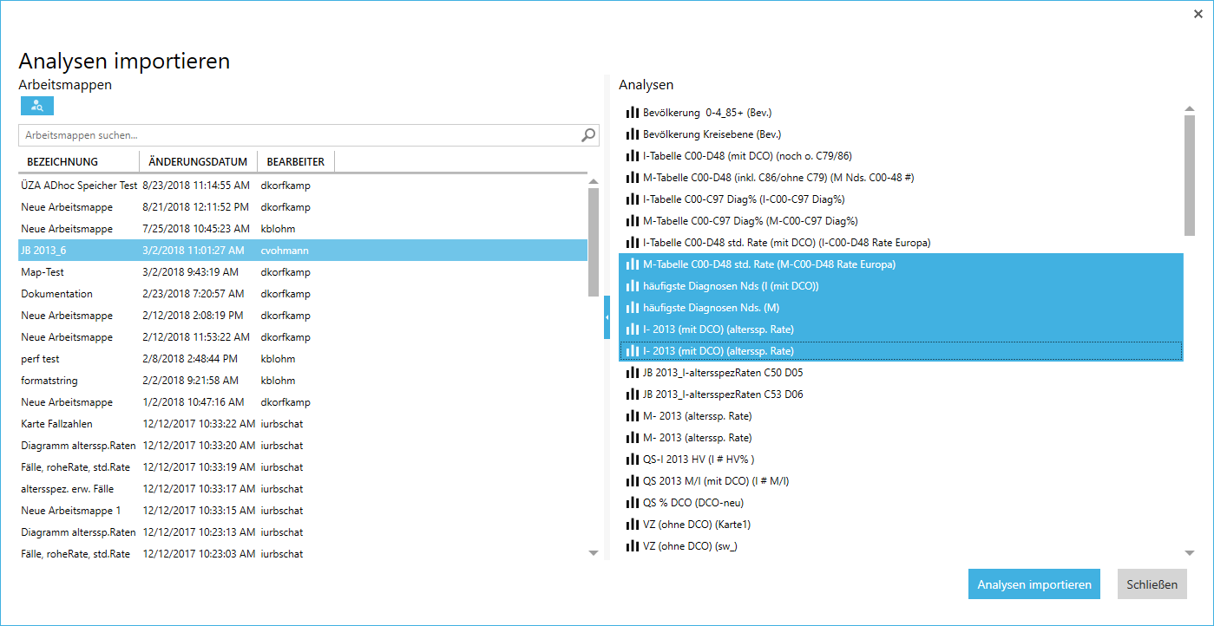Collapse the workbook panel with splitter arrow

click(607, 318)
